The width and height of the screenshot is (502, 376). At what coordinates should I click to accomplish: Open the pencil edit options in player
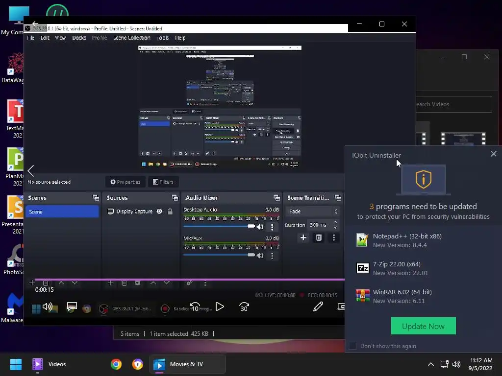[318, 307]
